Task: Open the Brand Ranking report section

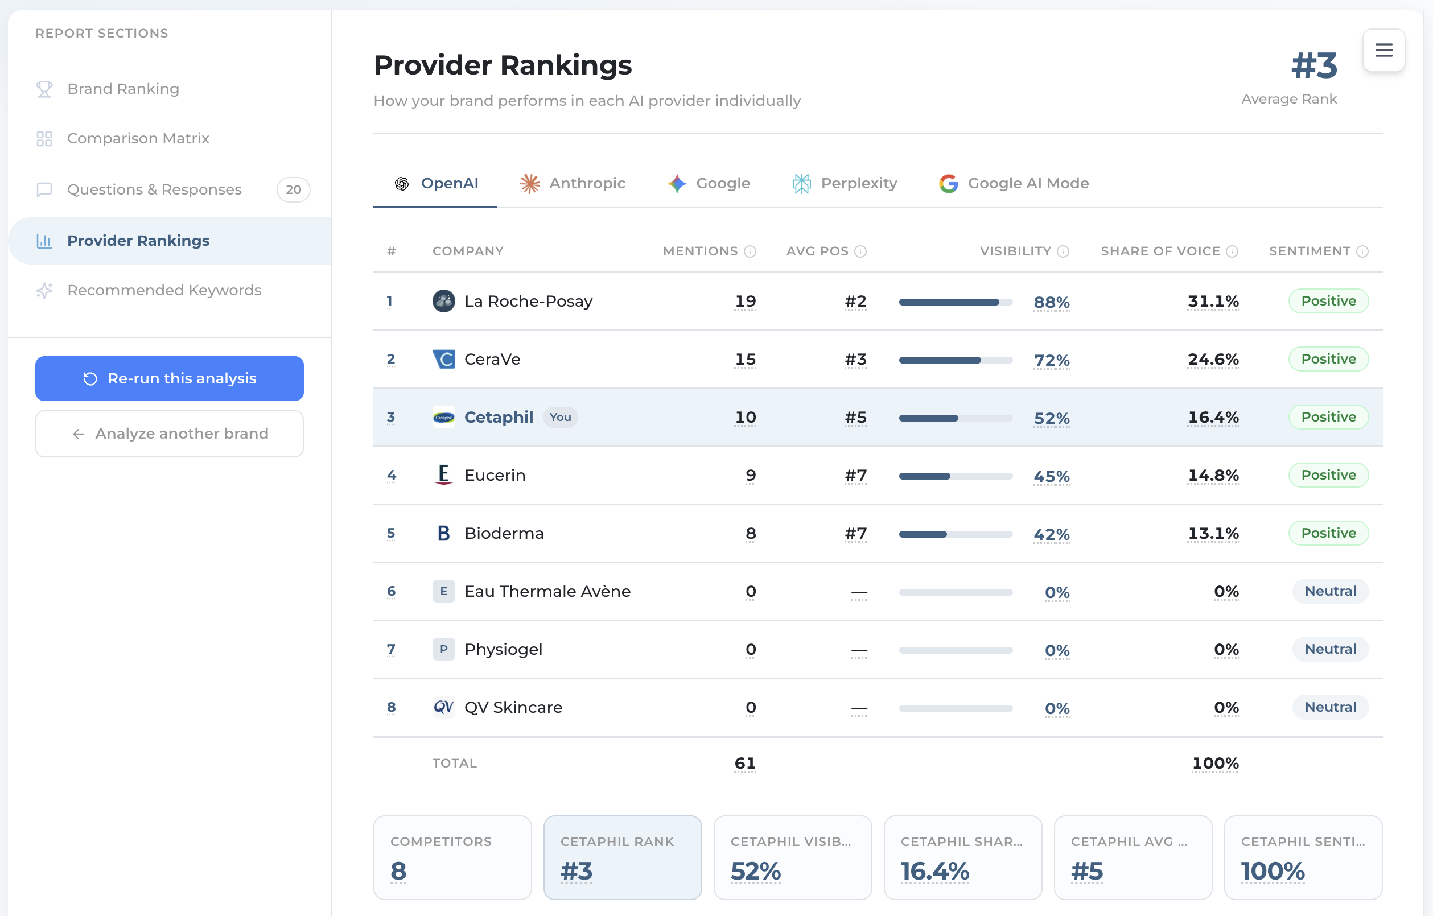Action: (x=170, y=89)
